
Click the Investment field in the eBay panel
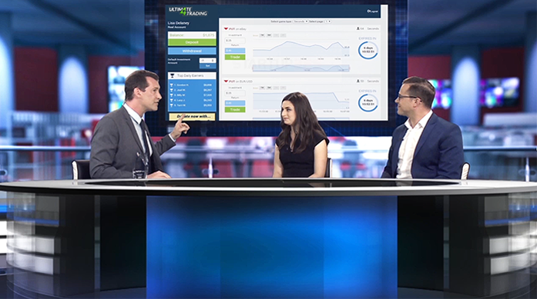click(x=235, y=41)
